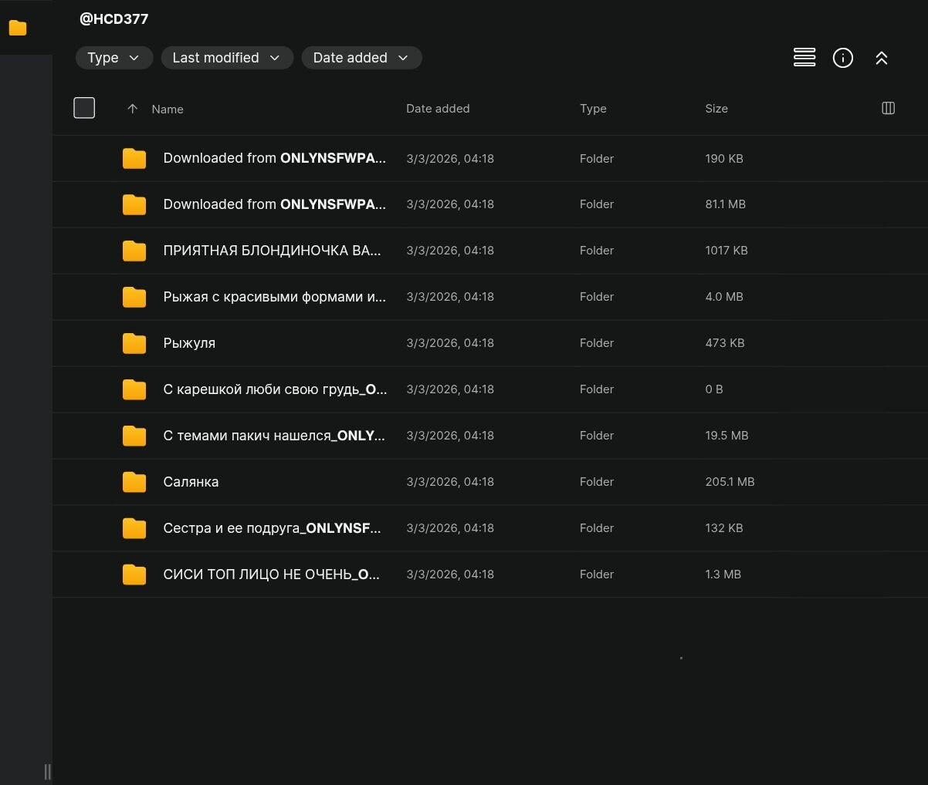Click the yellow folder icon in the left sidebar

[x=18, y=28]
